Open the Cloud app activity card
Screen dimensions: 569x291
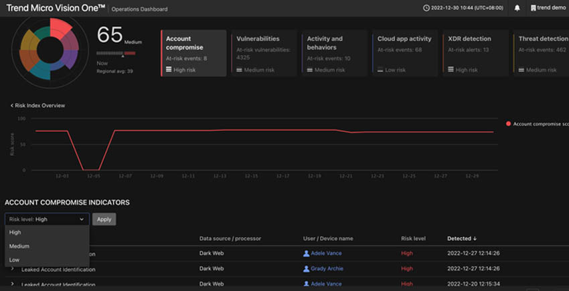pyautogui.click(x=405, y=53)
